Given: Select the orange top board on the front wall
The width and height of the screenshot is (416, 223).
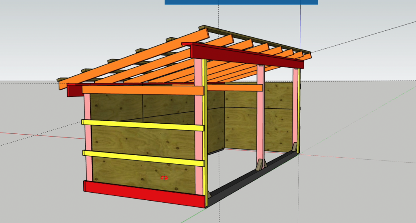Looking at the screenshot, I should click(x=143, y=90).
